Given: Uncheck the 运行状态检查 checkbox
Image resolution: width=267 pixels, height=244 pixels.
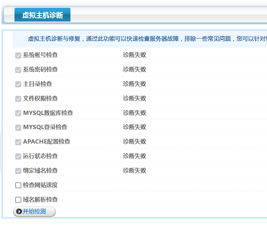Looking at the screenshot, I should tap(18, 156).
